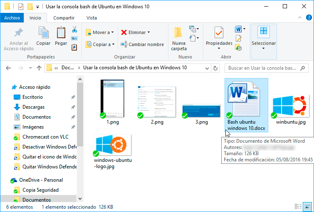
Task: Click the Cut scissors icon
Action: pos(74,29)
